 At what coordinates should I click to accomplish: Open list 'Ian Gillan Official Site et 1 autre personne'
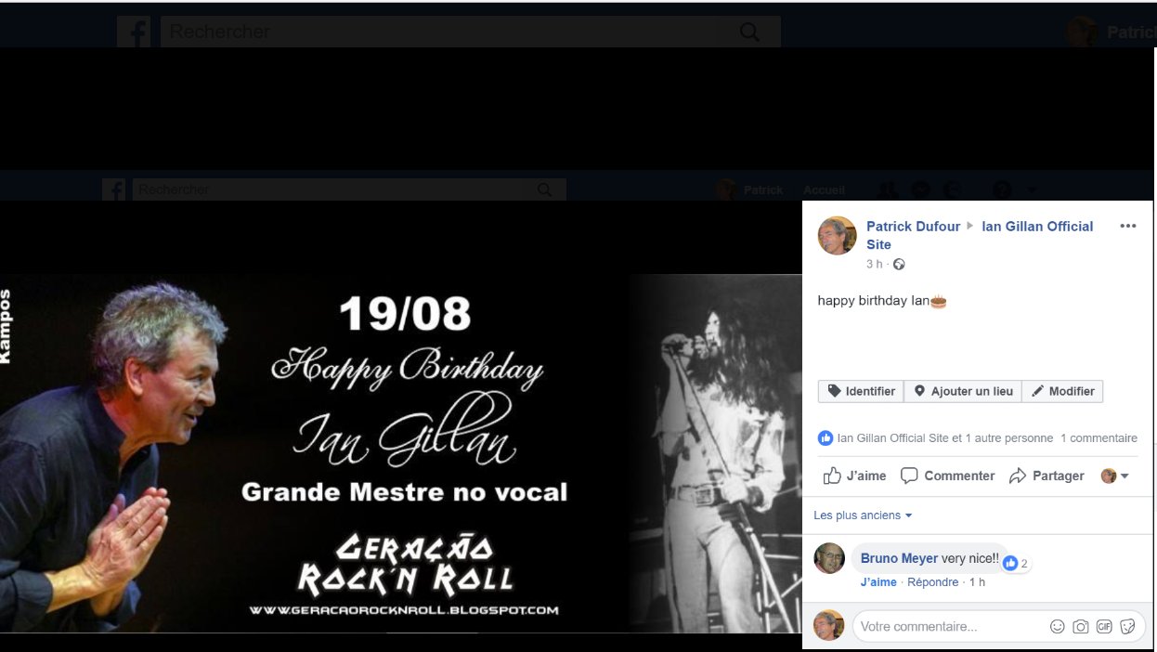[945, 437]
